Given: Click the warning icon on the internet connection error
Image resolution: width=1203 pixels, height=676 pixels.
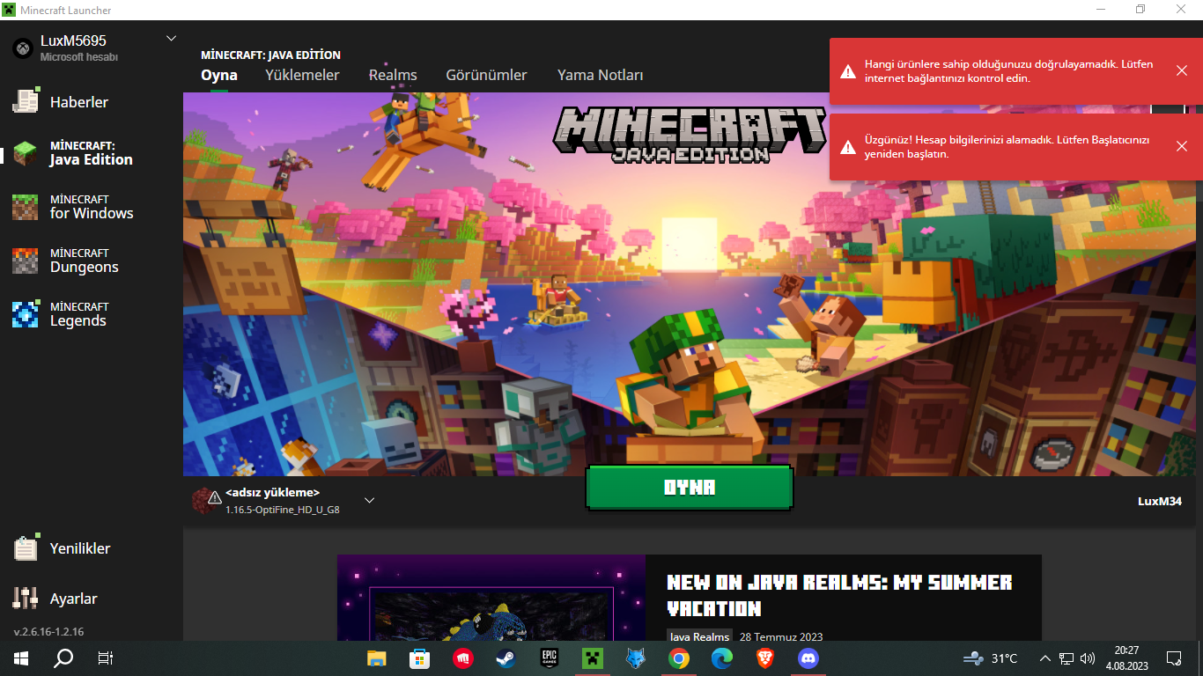Looking at the screenshot, I should coord(847,70).
